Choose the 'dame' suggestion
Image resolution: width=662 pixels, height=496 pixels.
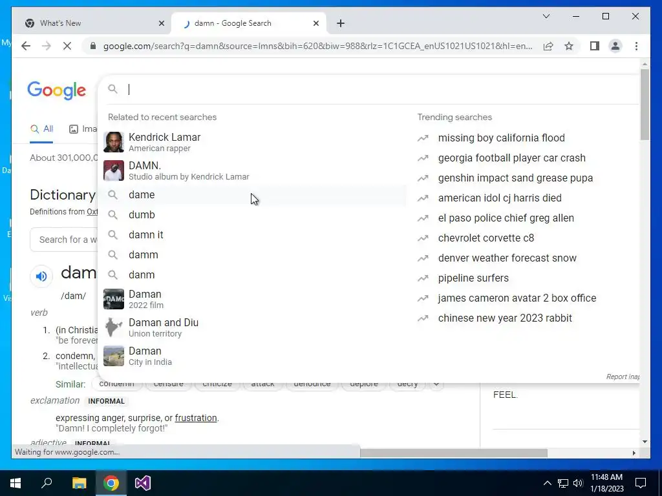pos(254,194)
